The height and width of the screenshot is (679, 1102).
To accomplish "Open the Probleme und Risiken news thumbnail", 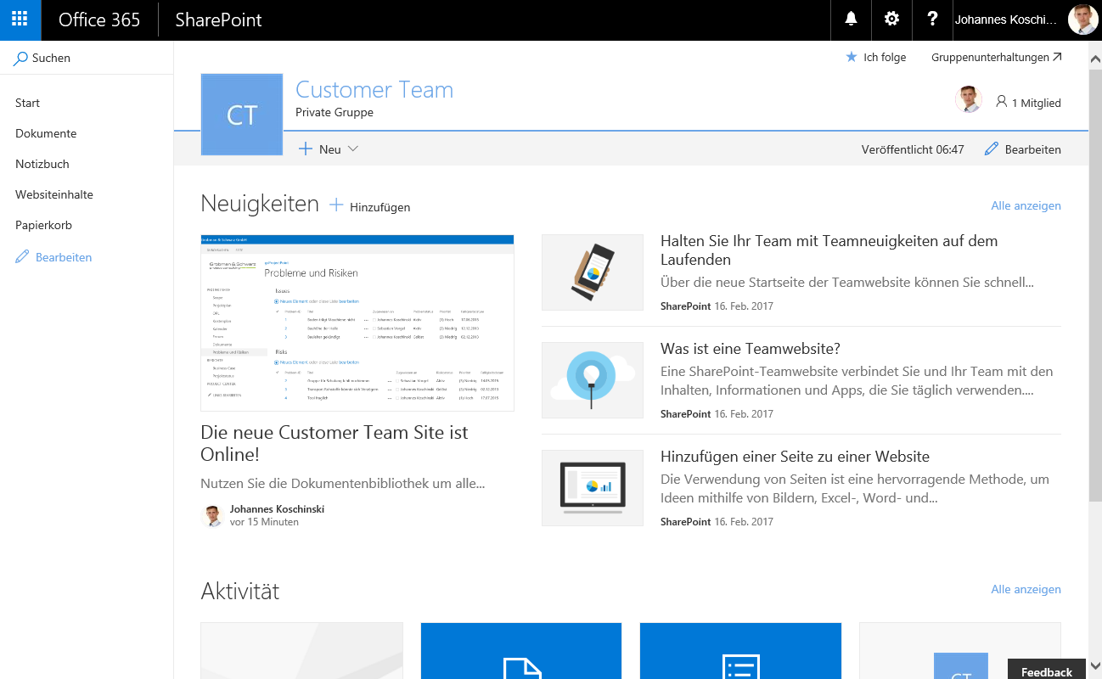I will click(x=357, y=323).
